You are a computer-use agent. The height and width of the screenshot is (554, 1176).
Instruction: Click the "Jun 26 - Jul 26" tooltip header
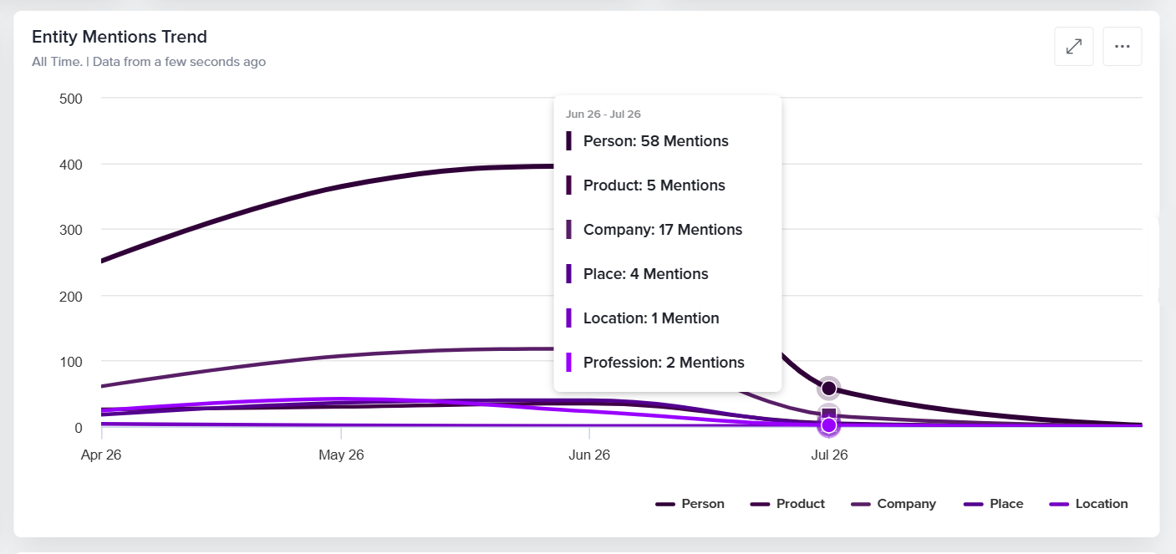603,114
